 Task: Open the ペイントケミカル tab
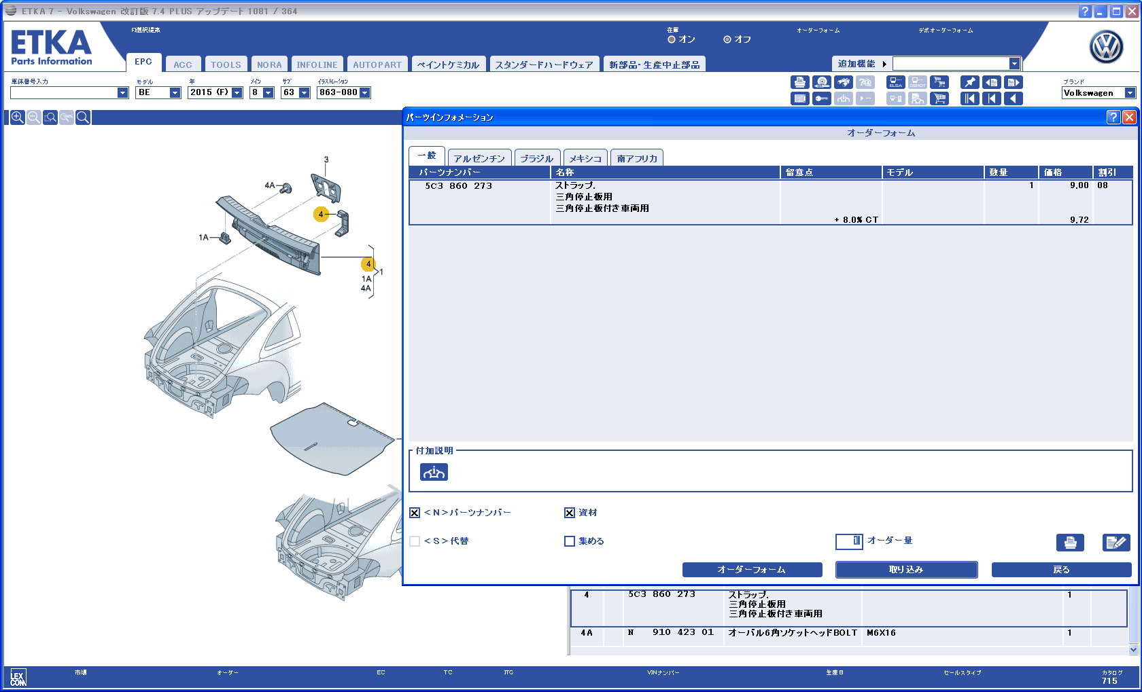pos(448,65)
